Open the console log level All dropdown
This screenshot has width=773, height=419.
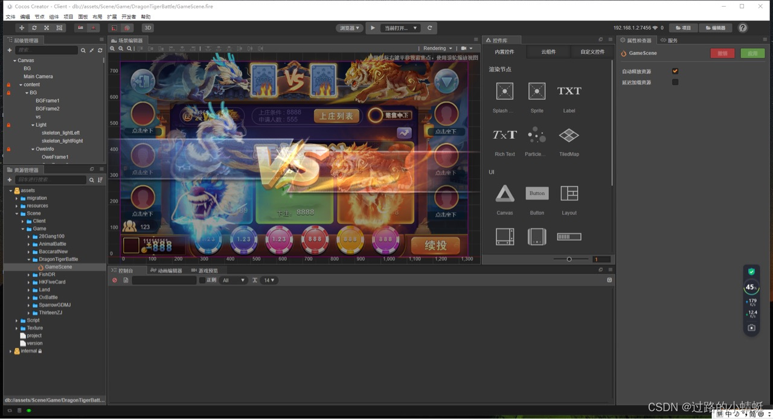click(x=234, y=280)
